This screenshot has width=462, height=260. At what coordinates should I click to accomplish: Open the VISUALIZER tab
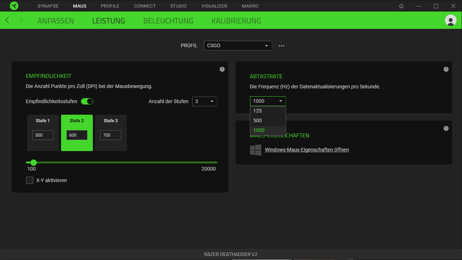214,6
